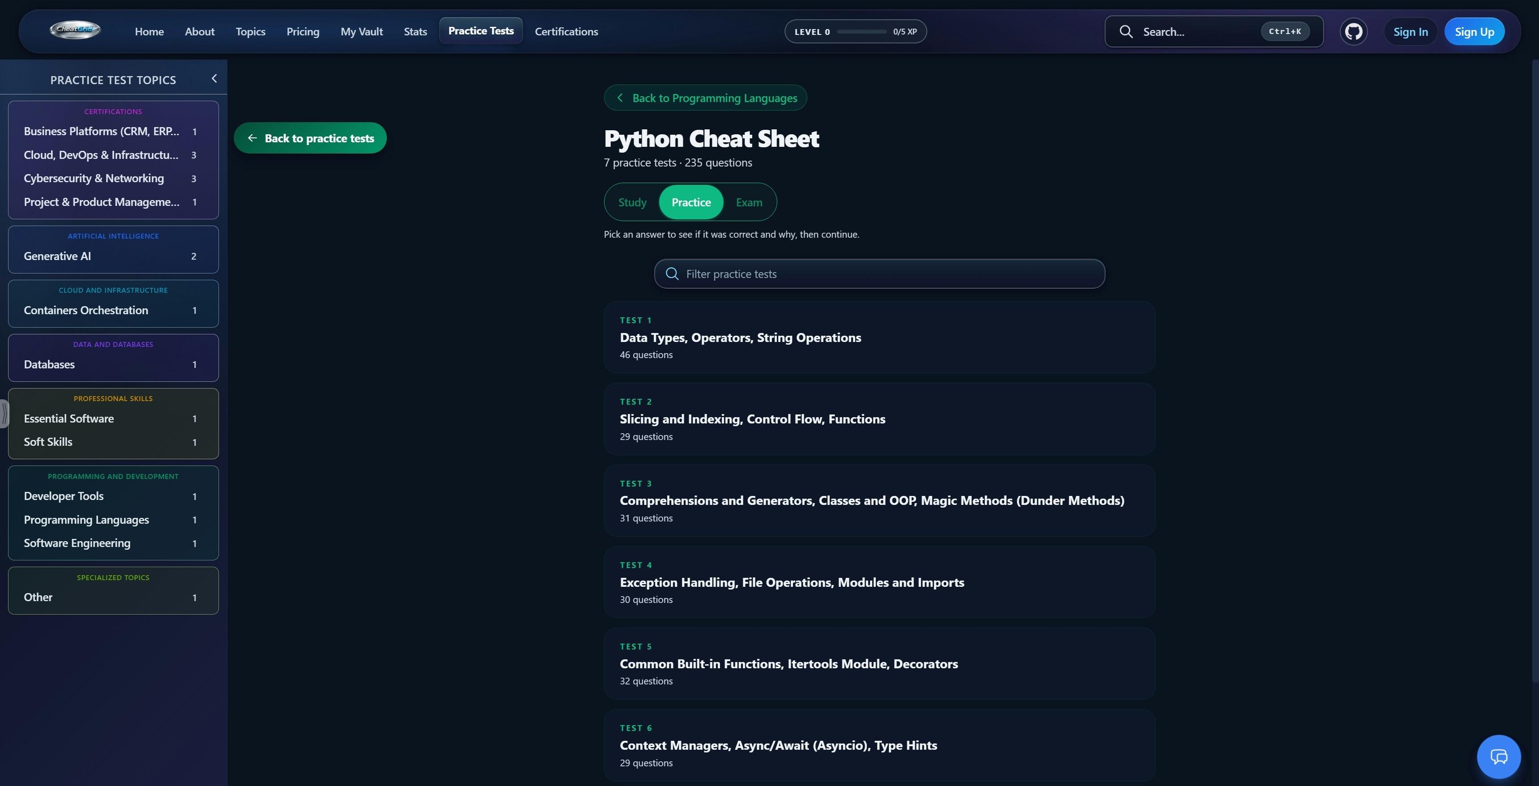
Task: Select Generative AI topic
Action: (113, 256)
